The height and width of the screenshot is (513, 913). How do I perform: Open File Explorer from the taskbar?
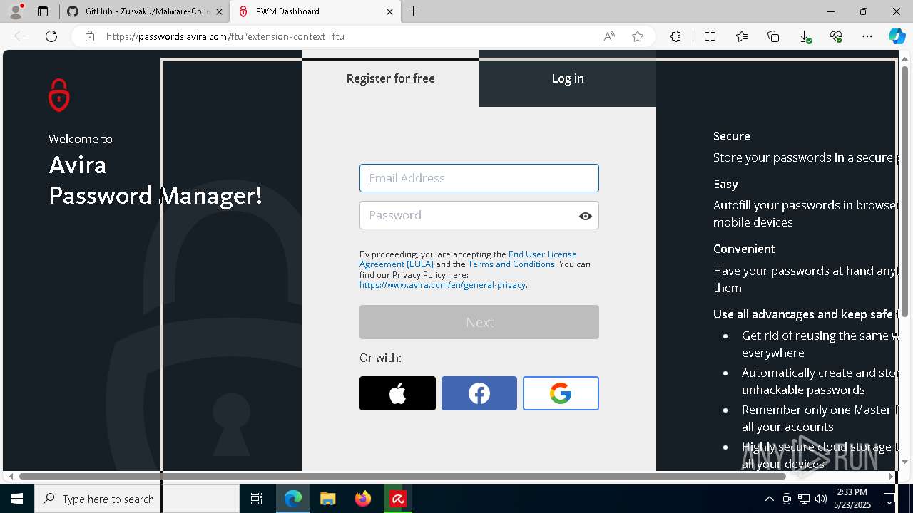tap(327, 499)
